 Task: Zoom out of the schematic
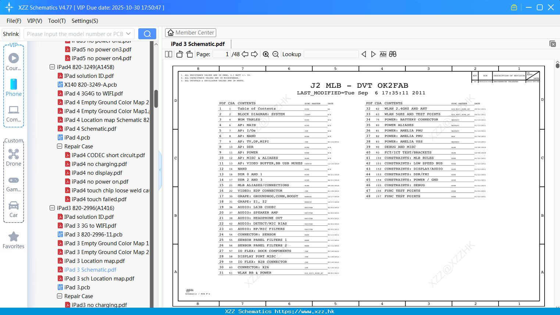[276, 54]
